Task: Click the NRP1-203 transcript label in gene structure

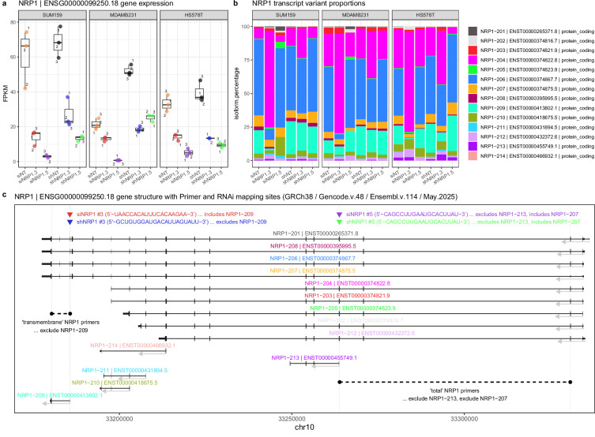Action: (347, 295)
